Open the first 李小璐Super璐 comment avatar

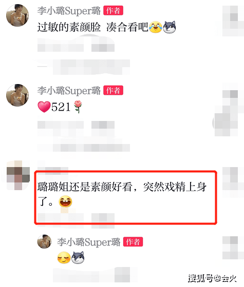(17, 15)
